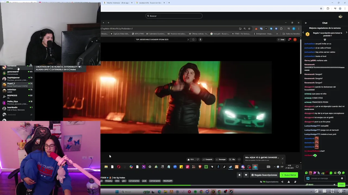
Task: Clear the YouTube search box text
Action: point(188,40)
